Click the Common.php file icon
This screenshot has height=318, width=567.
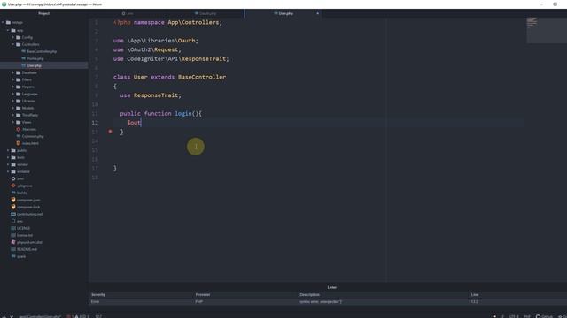19,136
